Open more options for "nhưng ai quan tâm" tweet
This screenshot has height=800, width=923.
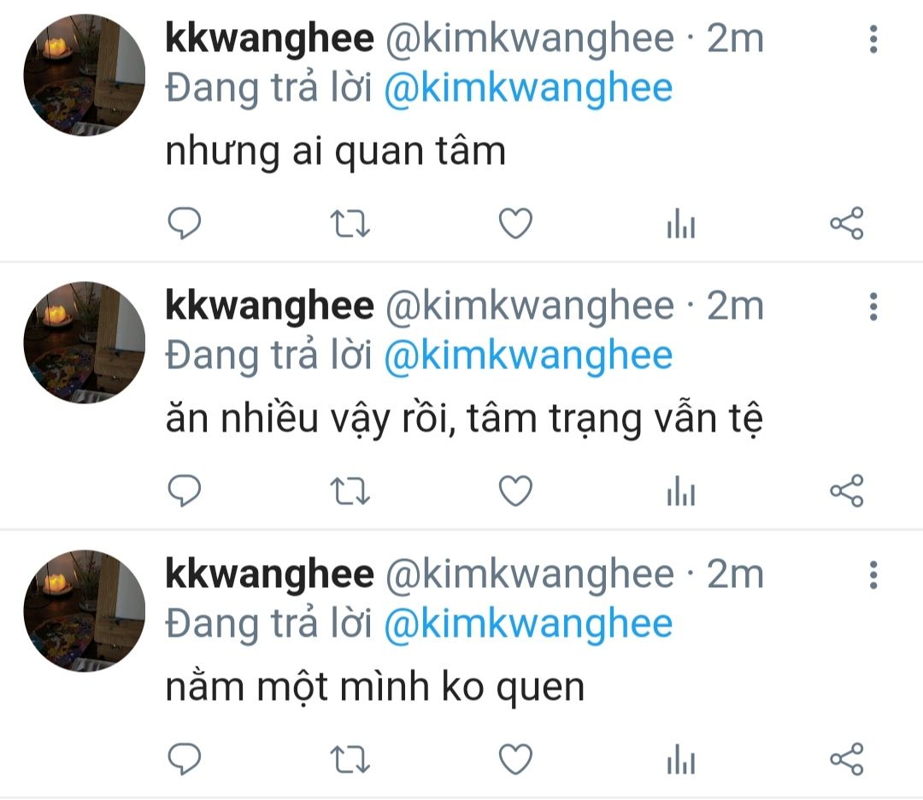(x=873, y=39)
